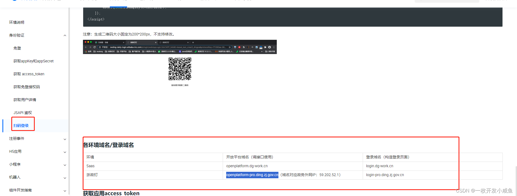The height and width of the screenshot is (196, 517).
Task: Click the 登录域名（构造登录页面）header cell
Action: coord(432,157)
